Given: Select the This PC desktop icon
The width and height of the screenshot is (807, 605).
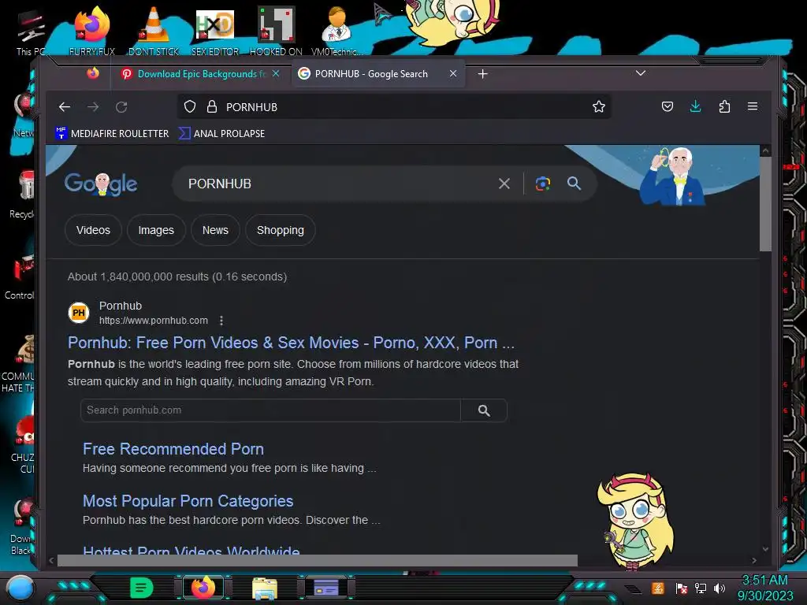Looking at the screenshot, I should point(31,33).
